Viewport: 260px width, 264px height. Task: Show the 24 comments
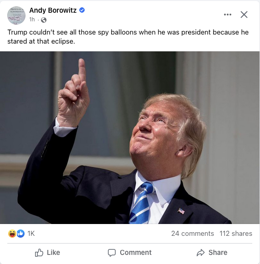(193, 234)
